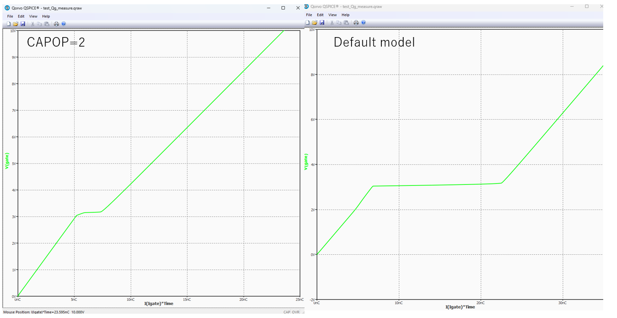Click New file icon in right Default model window
617x318 pixels.
click(x=308, y=22)
